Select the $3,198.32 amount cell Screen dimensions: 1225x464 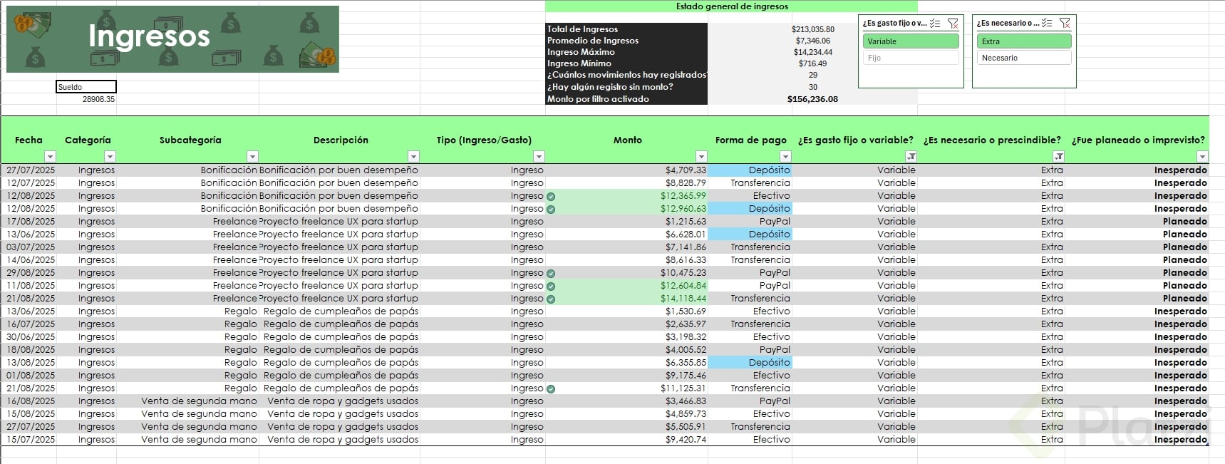click(627, 337)
